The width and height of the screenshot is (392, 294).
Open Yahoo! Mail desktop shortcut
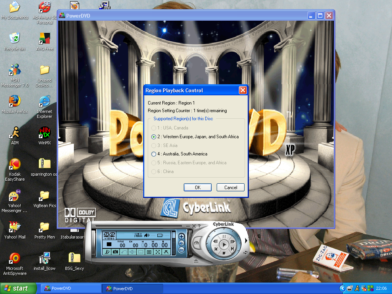coord(15,230)
